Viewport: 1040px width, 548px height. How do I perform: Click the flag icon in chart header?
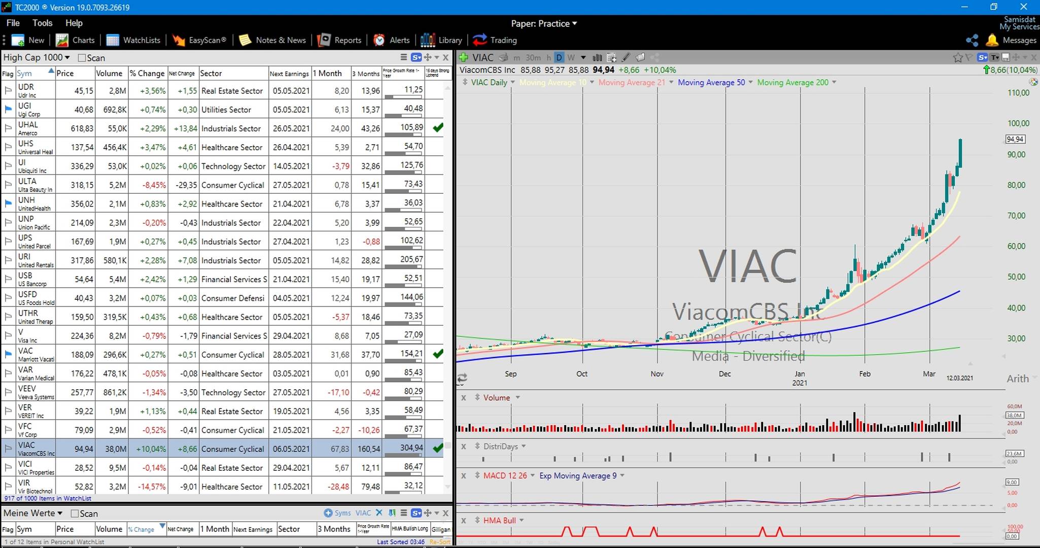click(969, 57)
